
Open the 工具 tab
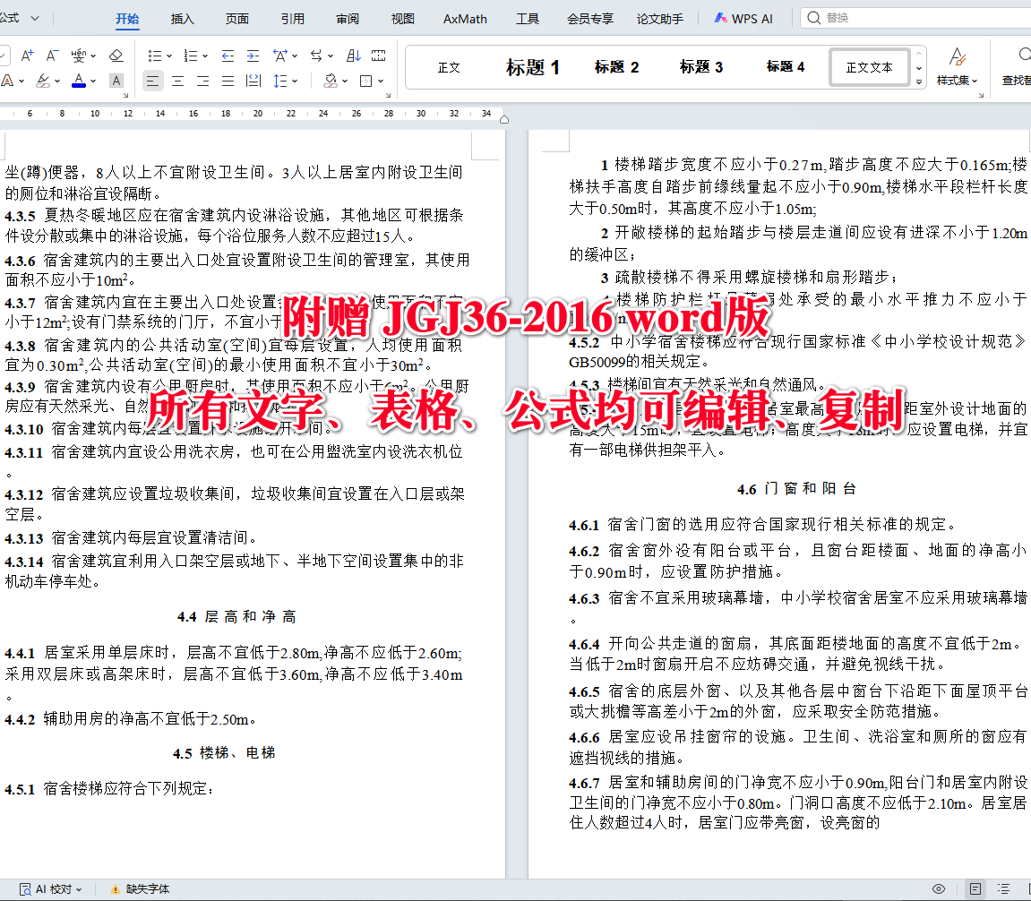tap(528, 19)
